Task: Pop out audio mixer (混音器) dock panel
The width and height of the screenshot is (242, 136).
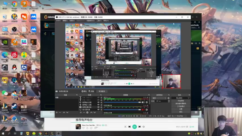Action: 149,95
